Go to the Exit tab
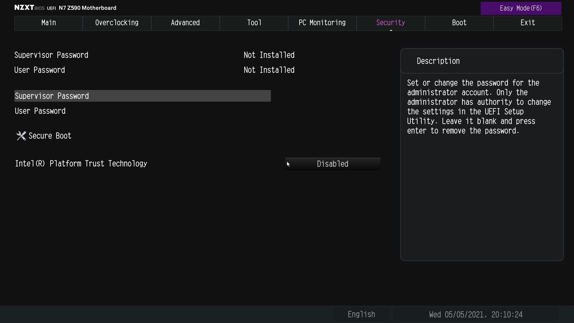574x323 pixels. (x=527, y=23)
